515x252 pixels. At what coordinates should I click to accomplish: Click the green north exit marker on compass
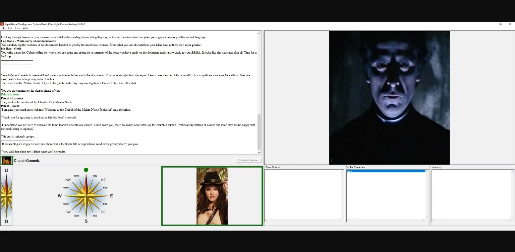point(86,170)
